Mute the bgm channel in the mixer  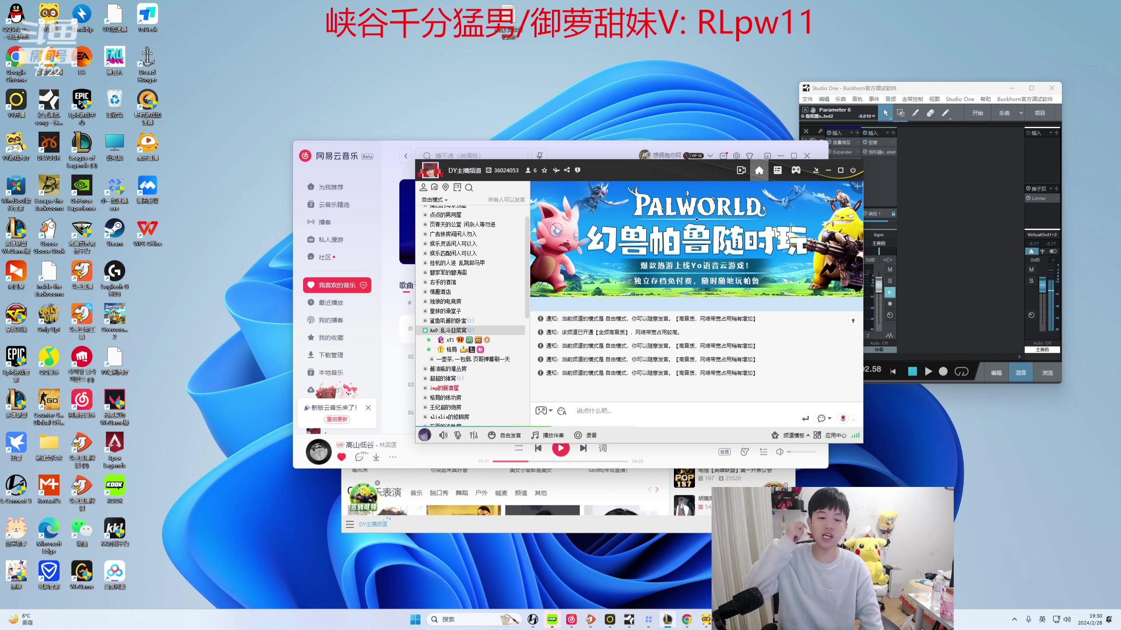tap(890, 269)
